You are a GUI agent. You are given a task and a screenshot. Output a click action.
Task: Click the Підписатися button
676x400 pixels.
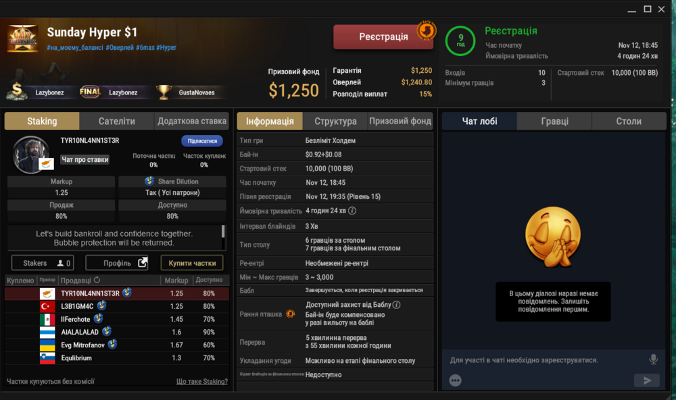tap(202, 141)
